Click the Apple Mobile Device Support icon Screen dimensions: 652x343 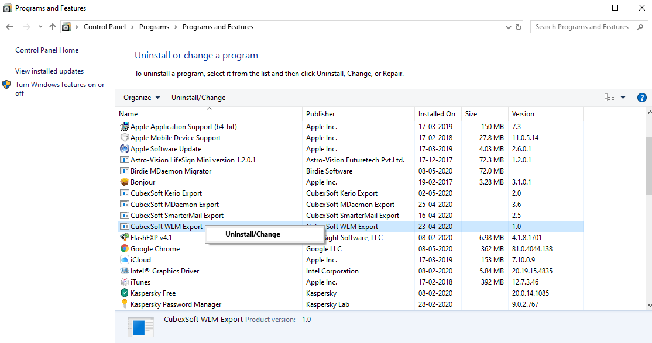click(x=124, y=137)
